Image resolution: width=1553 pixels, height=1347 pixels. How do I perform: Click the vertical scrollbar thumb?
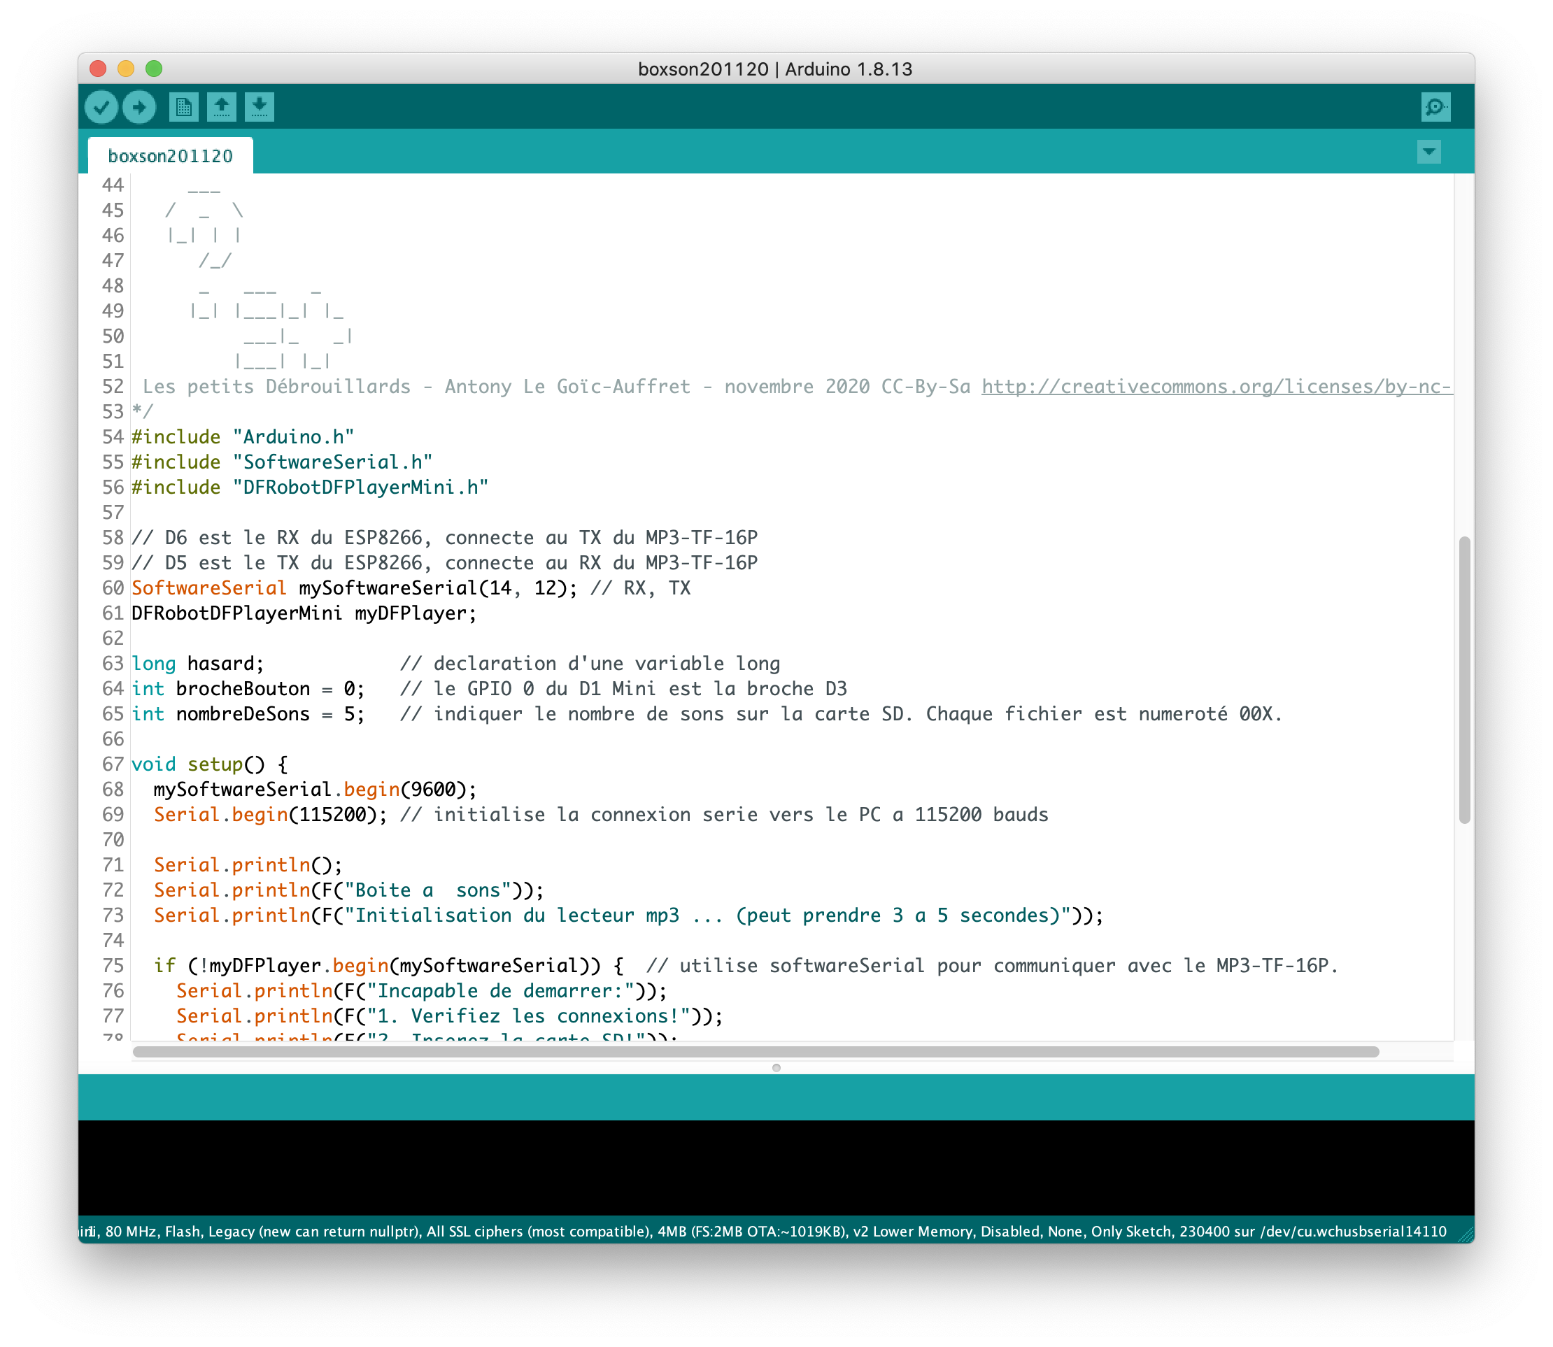(x=1463, y=680)
